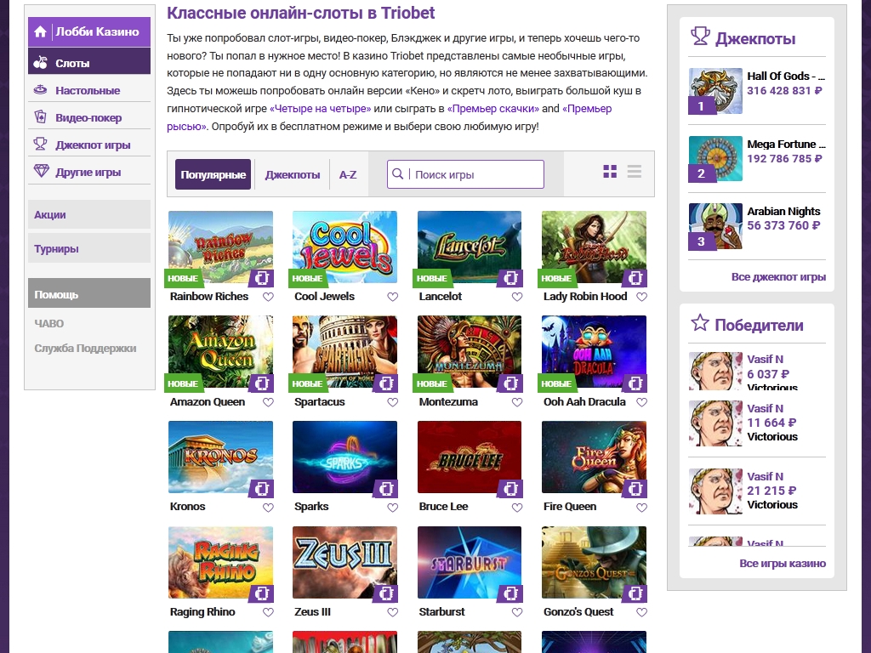The height and width of the screenshot is (653, 871).
Task: Open the Все джекпот игры link
Action: pyautogui.click(x=777, y=277)
